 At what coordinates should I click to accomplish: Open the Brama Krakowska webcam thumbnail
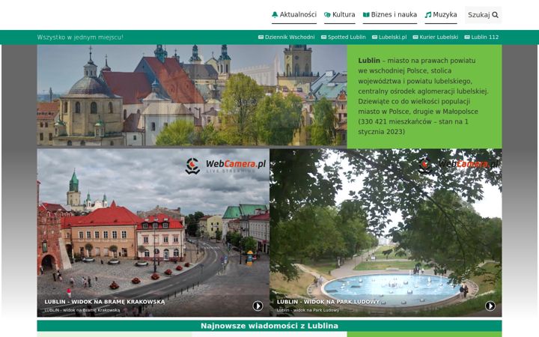153,232
